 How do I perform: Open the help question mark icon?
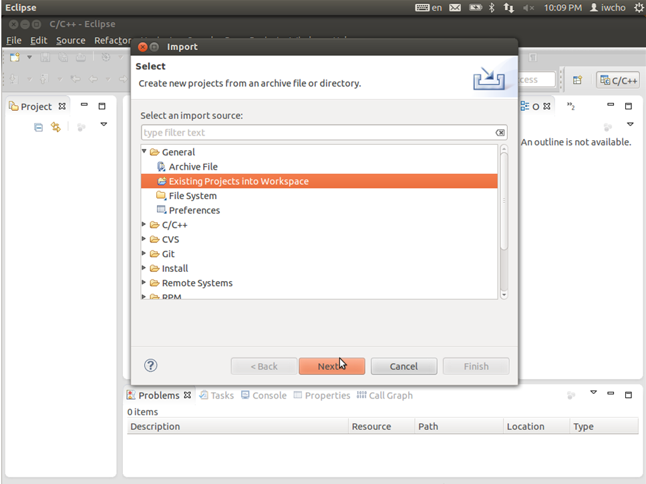(x=151, y=365)
